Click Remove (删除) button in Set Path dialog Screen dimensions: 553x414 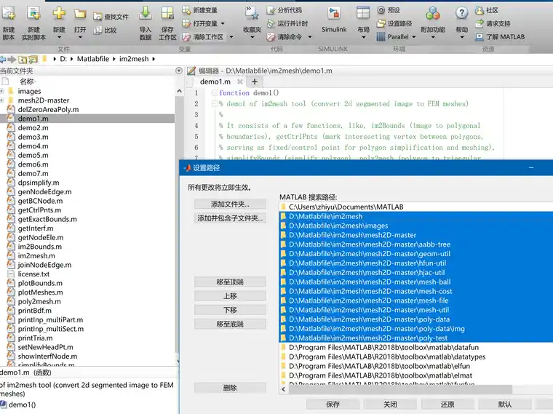click(231, 389)
